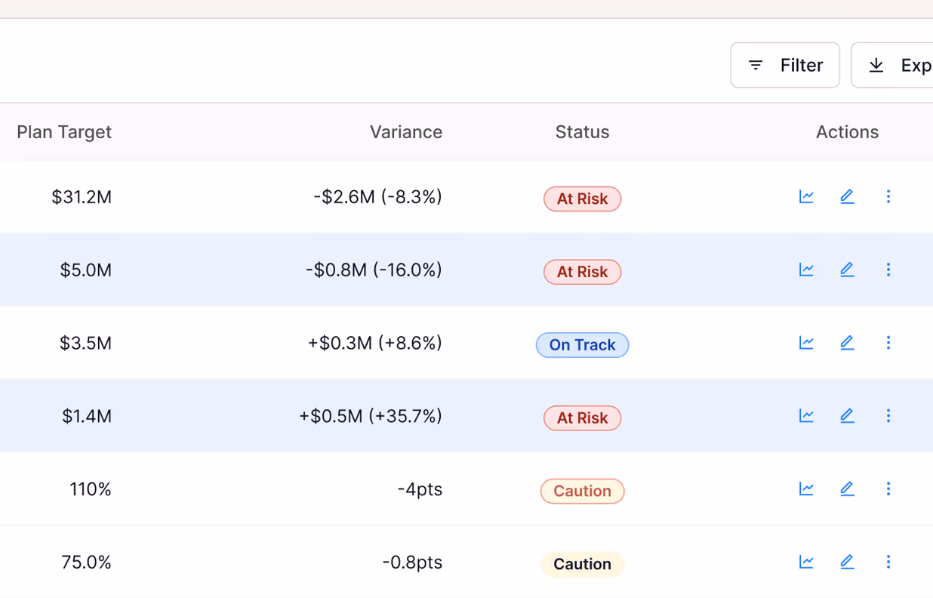Click the Plan Target column header

tap(64, 132)
